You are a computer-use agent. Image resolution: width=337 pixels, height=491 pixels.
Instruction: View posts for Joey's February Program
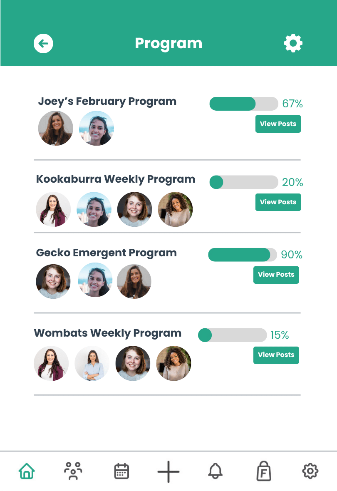point(278,124)
